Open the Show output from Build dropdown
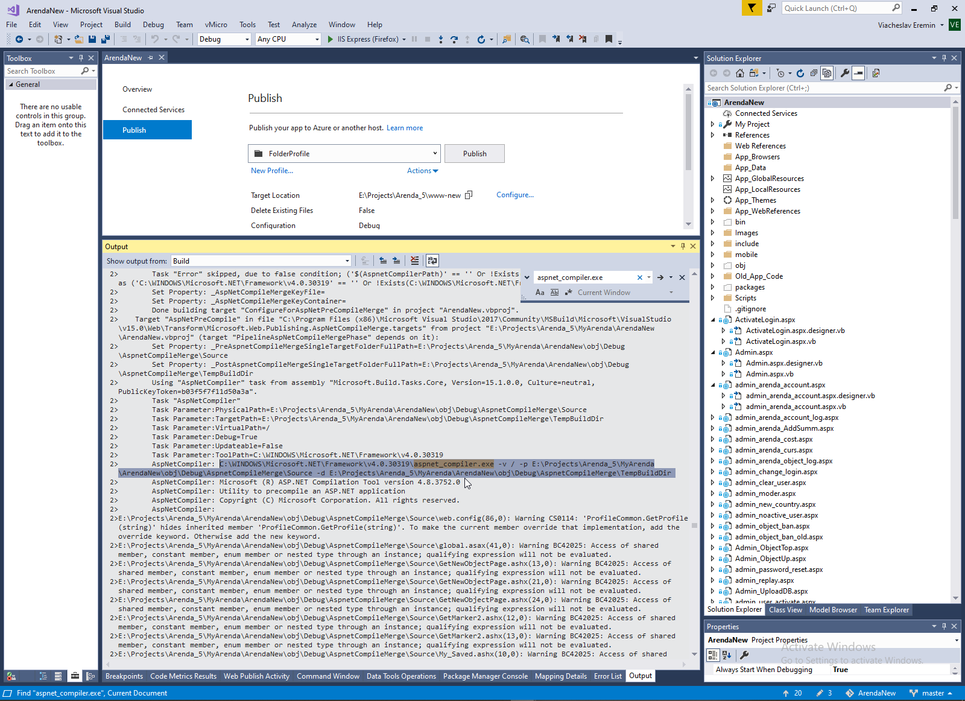Screen dimensions: 965x701 [x=261, y=261]
